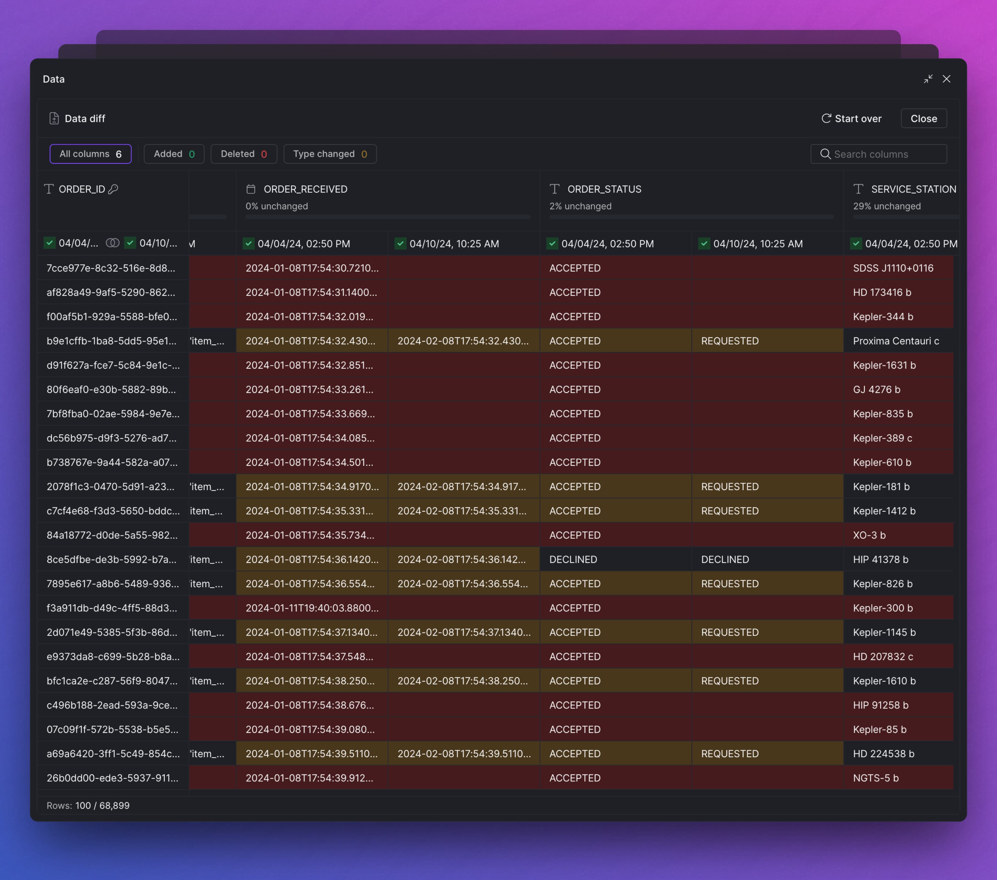
Task: Uncheck 04/04/24 checkbox under ORDER_RECEIVED
Action: tap(249, 244)
